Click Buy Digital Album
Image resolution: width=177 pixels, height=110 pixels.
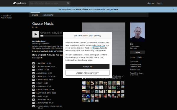click(43, 55)
